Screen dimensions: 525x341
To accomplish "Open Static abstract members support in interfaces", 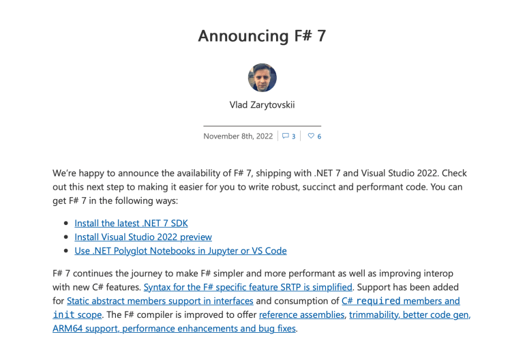I will point(160,301).
